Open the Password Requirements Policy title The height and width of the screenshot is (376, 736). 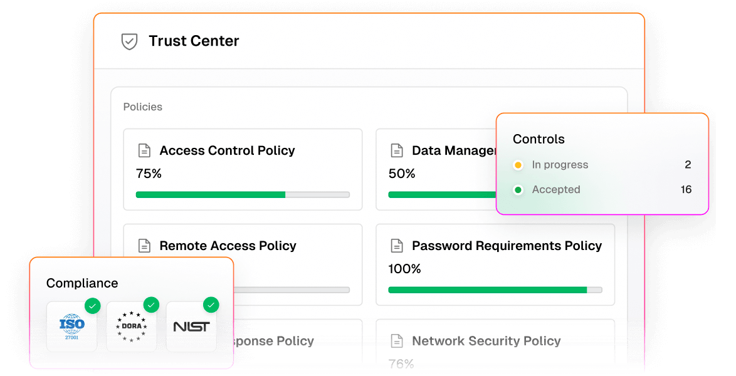click(507, 246)
